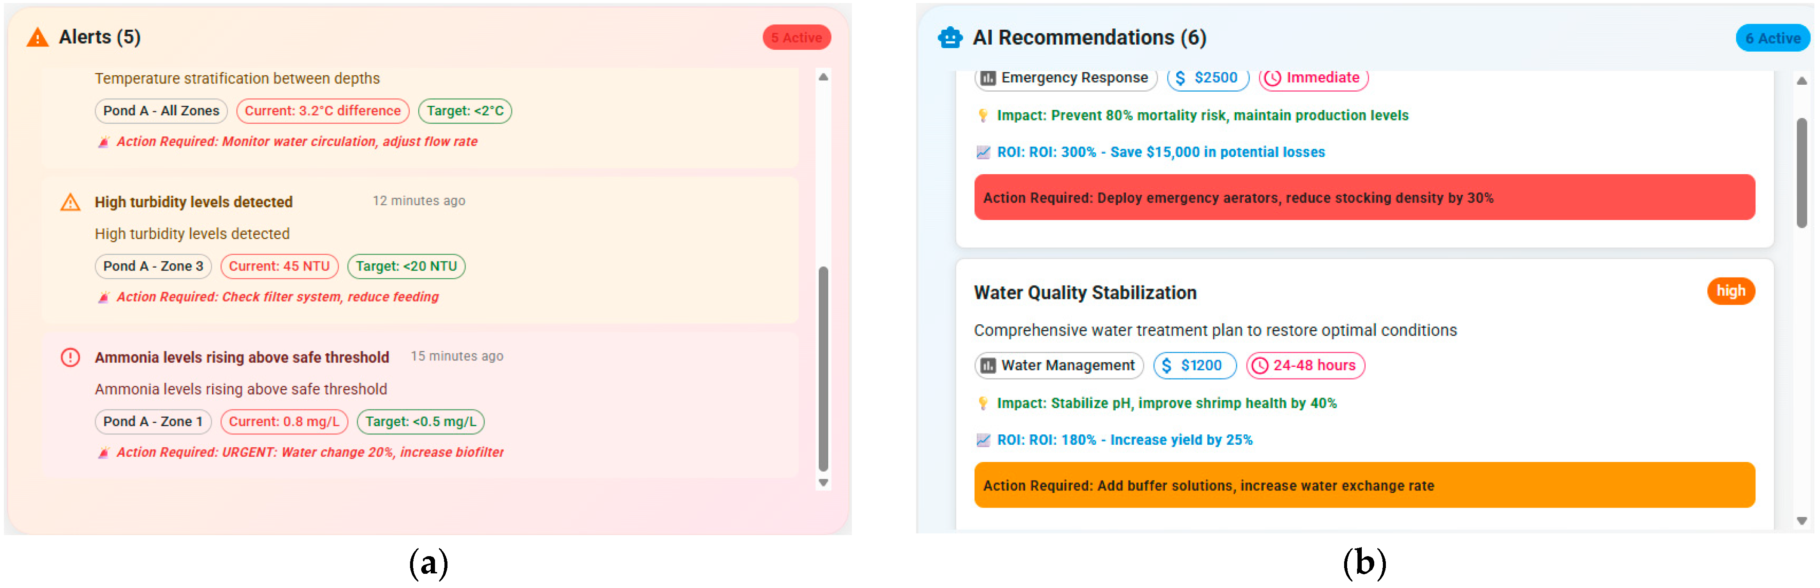Click the Emergency Response category chart icon

click(x=988, y=78)
